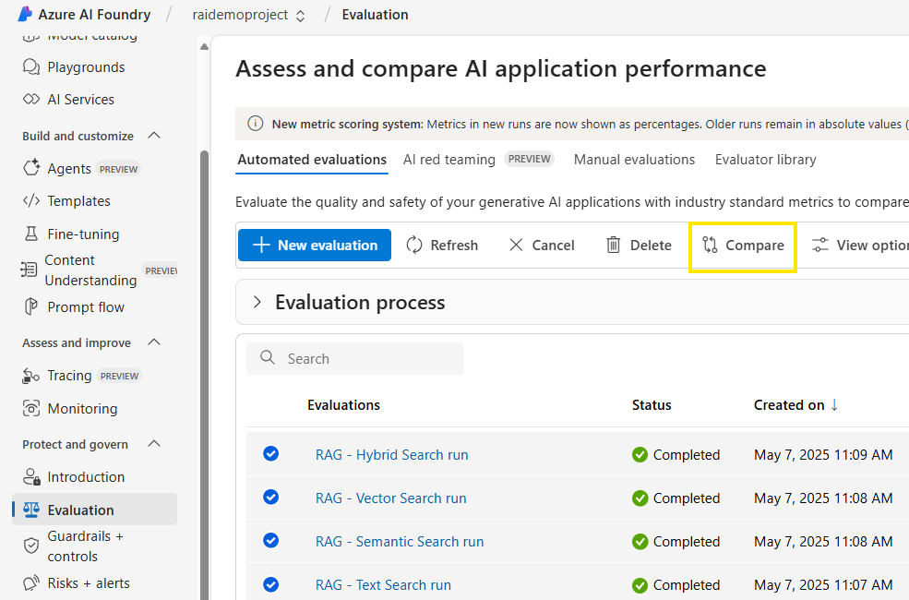Collapse the Assess and improve section
909x600 pixels.
point(154,342)
